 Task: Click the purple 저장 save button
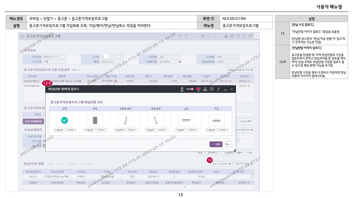216,144
